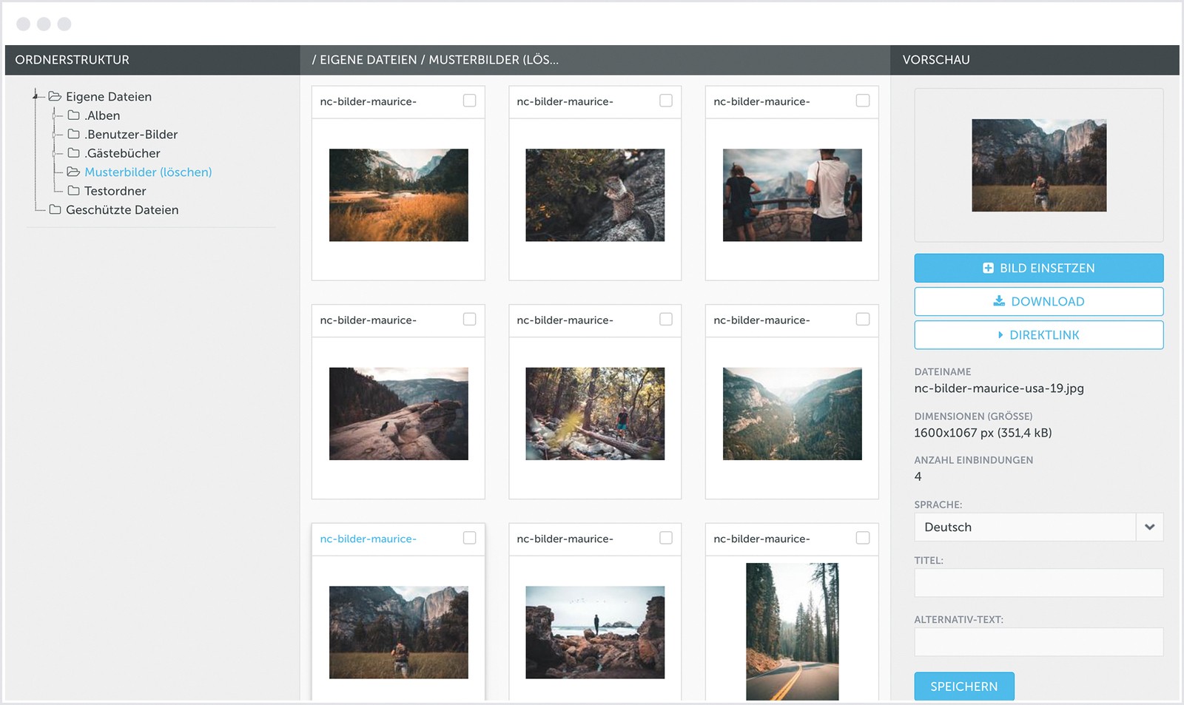Select the coastal rocks silhouette thumbnail
1184x705 pixels.
click(595, 632)
